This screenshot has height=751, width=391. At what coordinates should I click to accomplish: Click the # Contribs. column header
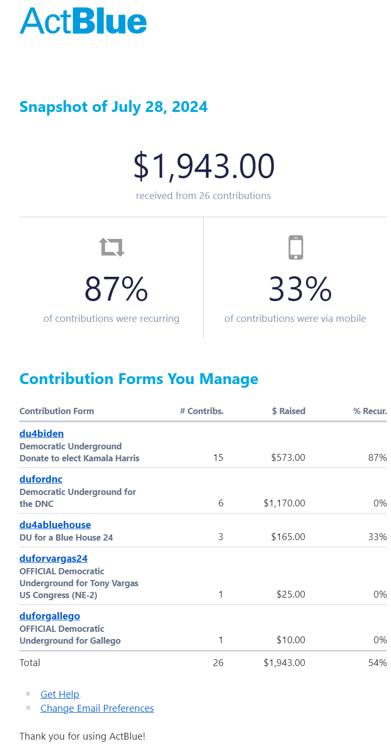(x=202, y=411)
